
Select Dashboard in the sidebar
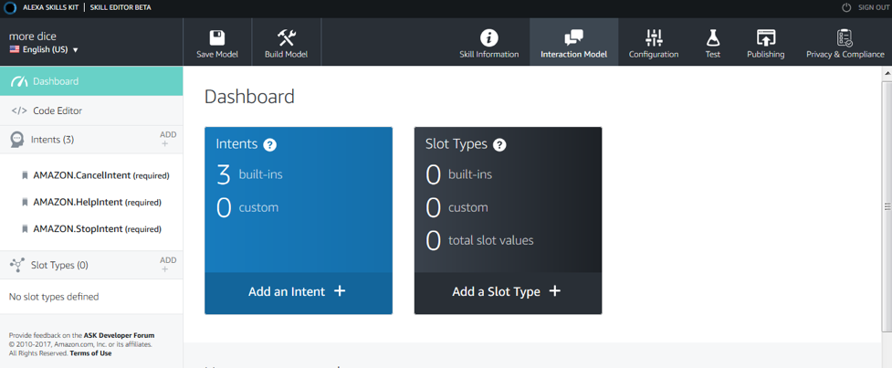tap(91, 81)
